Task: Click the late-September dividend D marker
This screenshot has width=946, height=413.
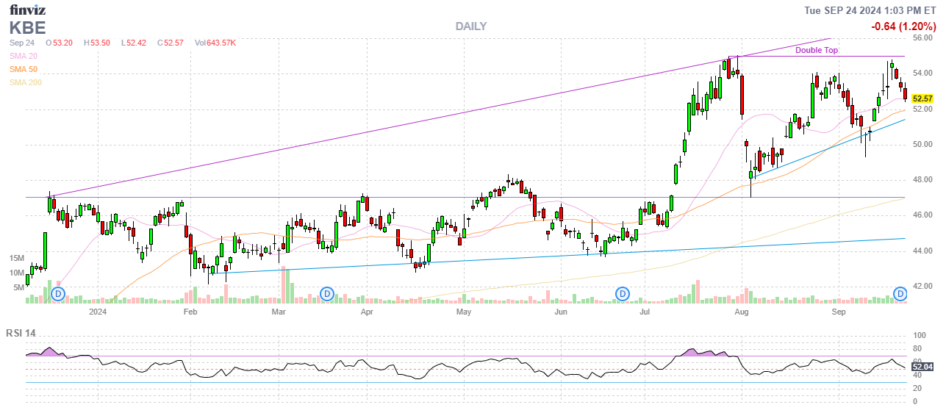Action: [x=900, y=294]
